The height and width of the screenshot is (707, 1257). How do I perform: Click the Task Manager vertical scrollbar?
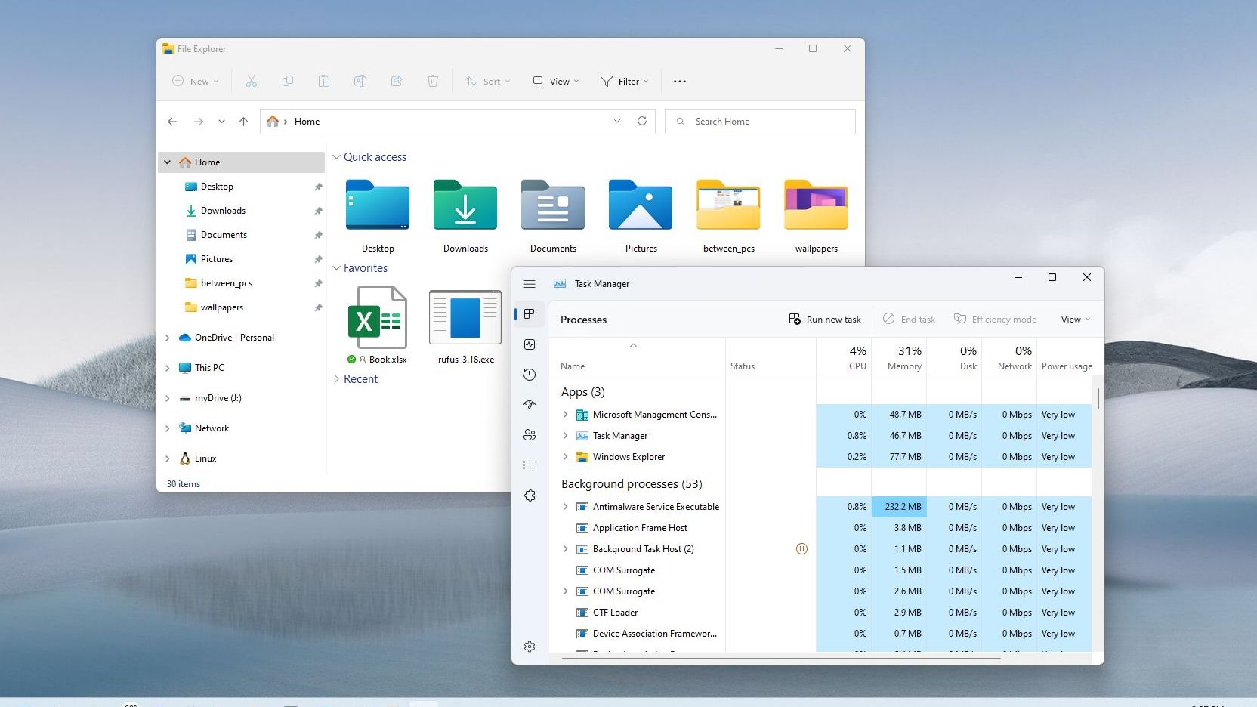(1098, 399)
